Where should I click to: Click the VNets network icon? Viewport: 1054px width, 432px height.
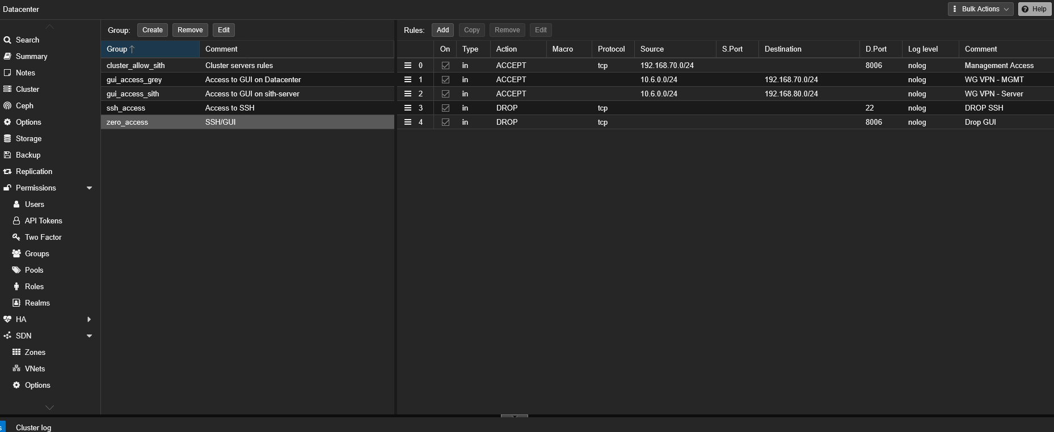click(16, 369)
